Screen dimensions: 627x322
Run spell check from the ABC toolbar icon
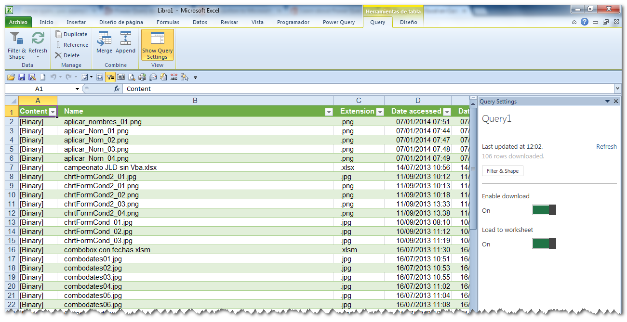(x=173, y=77)
